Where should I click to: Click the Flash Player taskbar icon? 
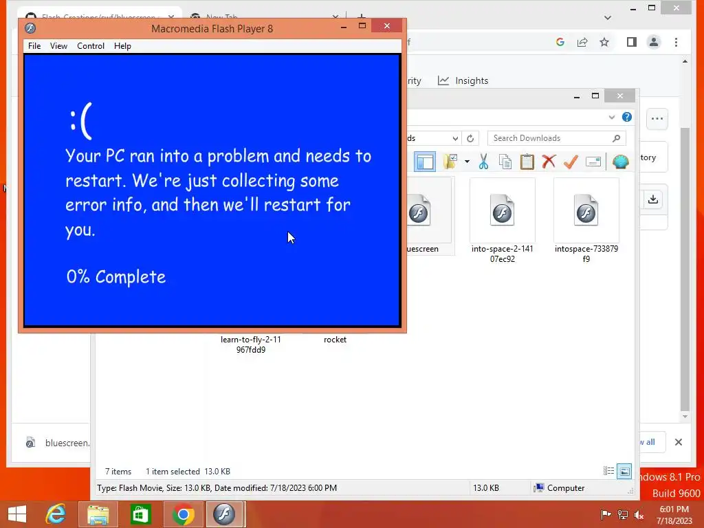(225, 514)
